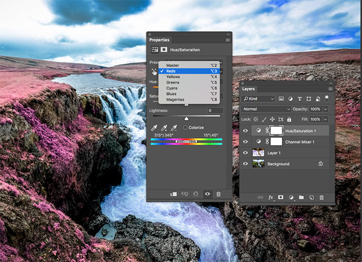Hide Layer 1 using its eye icon
Screen dimensions: 362x262
[x=245, y=153]
